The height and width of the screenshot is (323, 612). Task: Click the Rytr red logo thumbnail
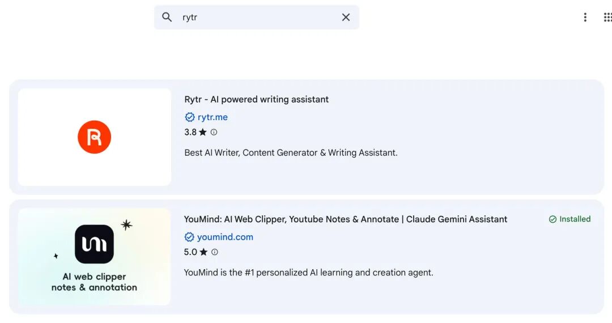pyautogui.click(x=94, y=137)
